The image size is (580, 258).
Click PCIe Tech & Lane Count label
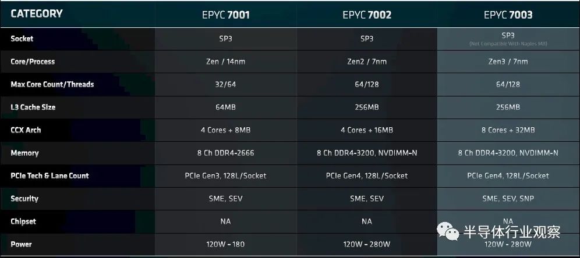pyautogui.click(x=49, y=175)
